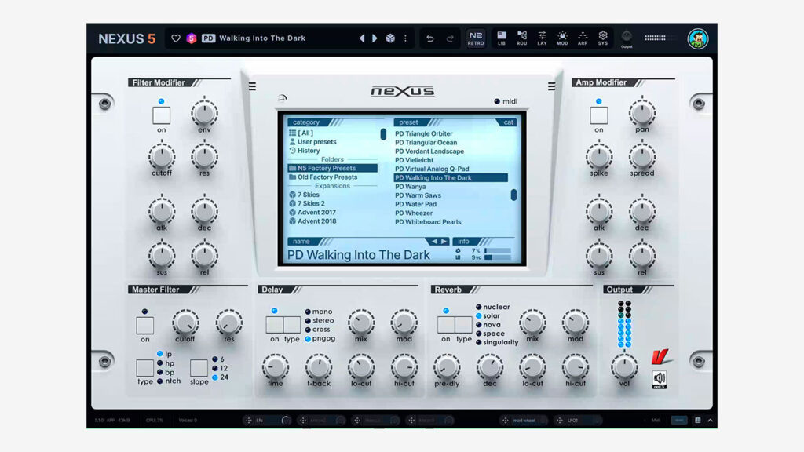Open the History category
The width and height of the screenshot is (804, 452).
(x=305, y=151)
